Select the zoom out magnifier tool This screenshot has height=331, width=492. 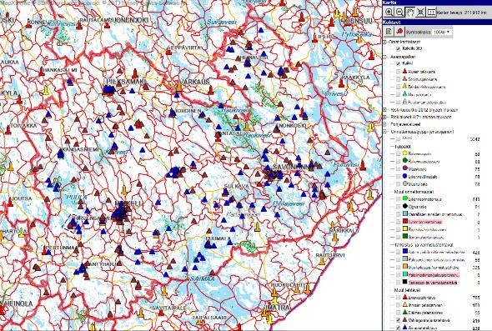tap(399, 13)
